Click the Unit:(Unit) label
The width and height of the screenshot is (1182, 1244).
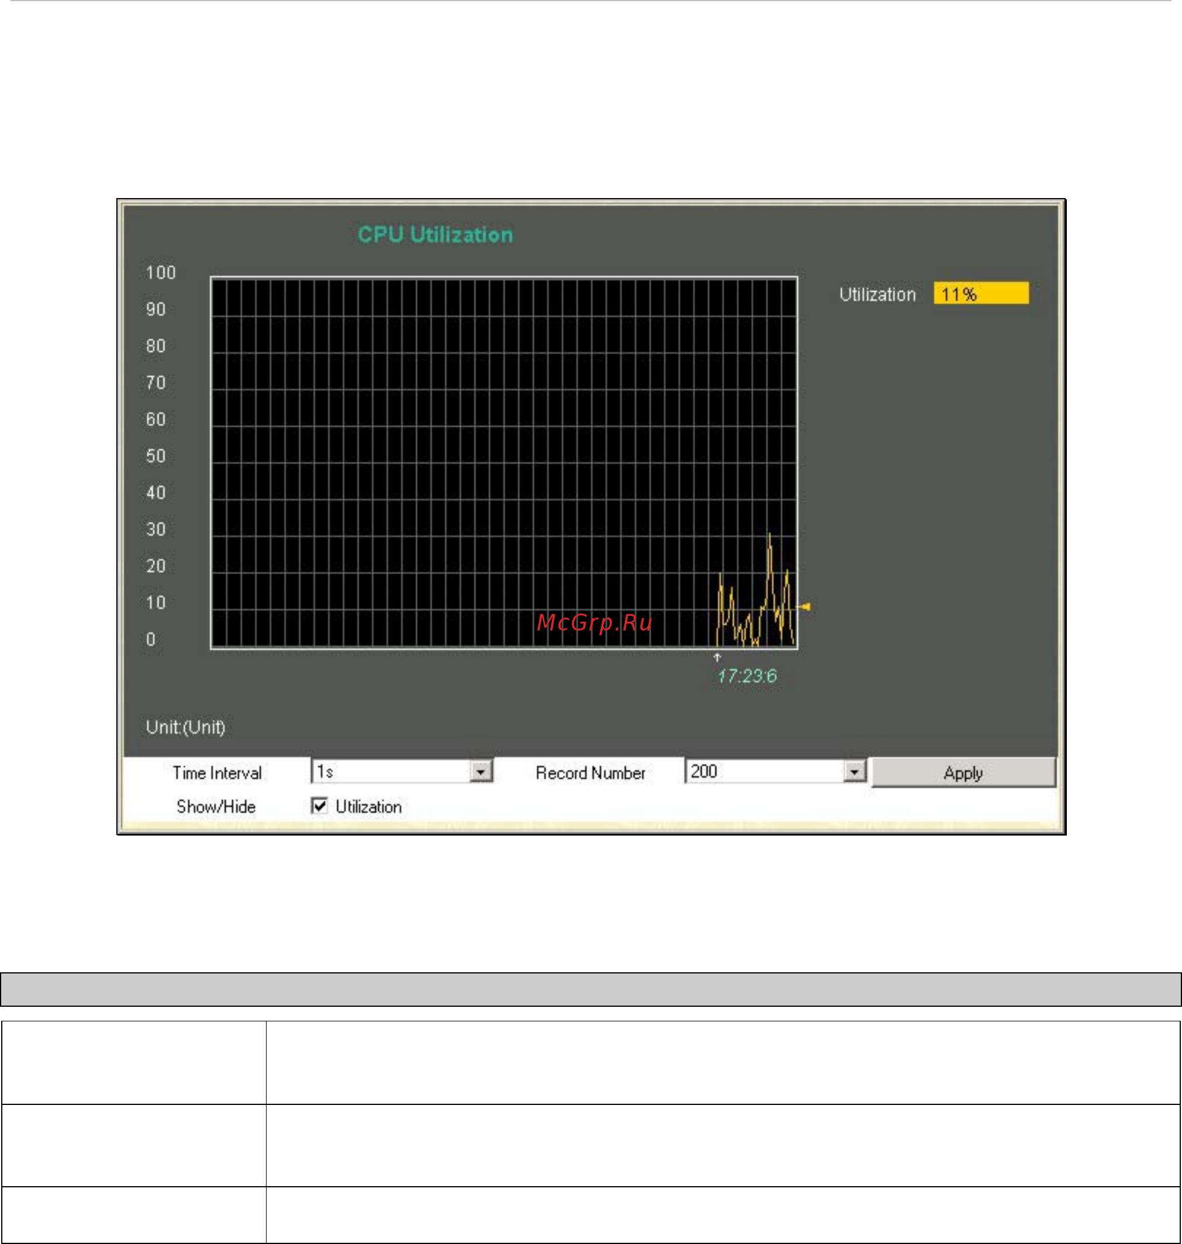[x=185, y=727]
